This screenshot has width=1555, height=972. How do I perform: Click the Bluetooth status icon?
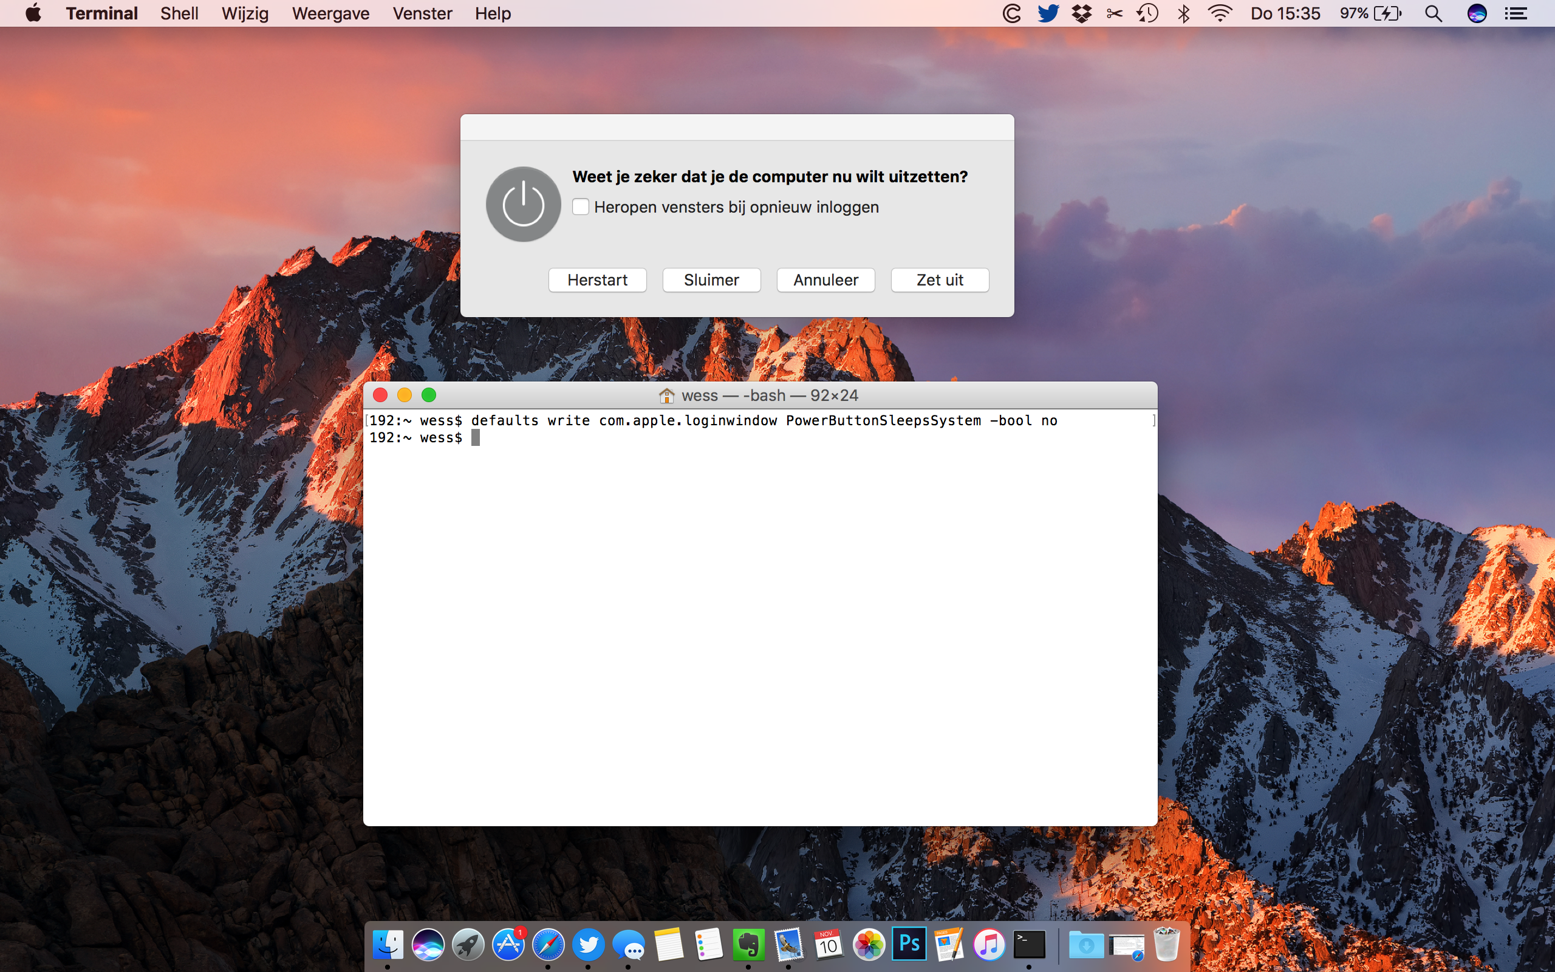(x=1184, y=13)
